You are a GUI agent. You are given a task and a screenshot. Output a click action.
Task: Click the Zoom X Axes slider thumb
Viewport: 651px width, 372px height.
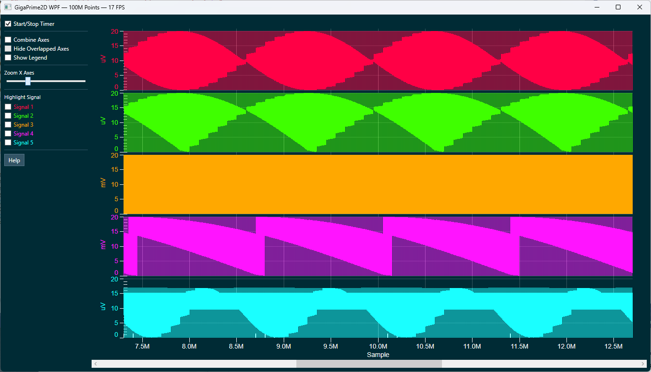[28, 81]
